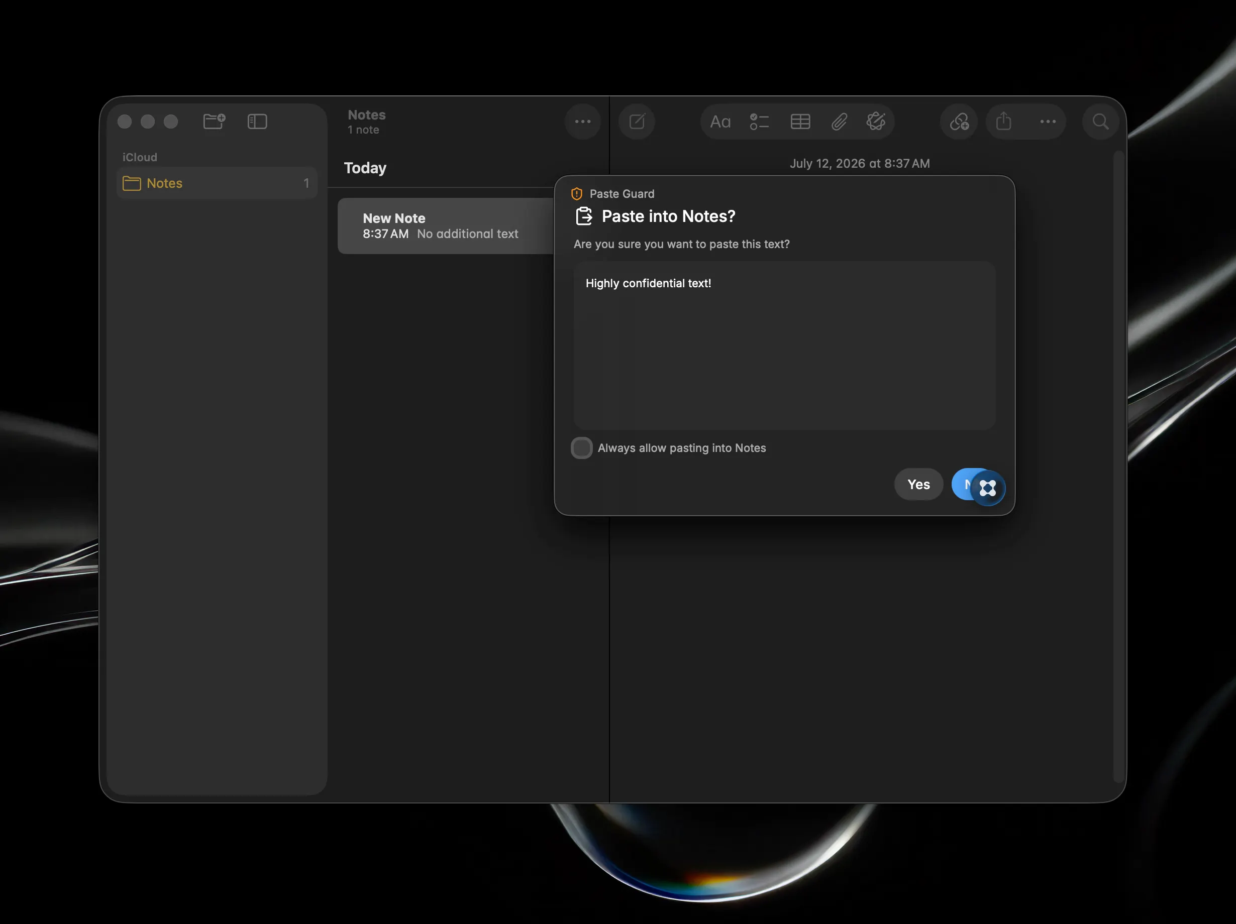
Task: Click the add link icon
Action: click(959, 121)
